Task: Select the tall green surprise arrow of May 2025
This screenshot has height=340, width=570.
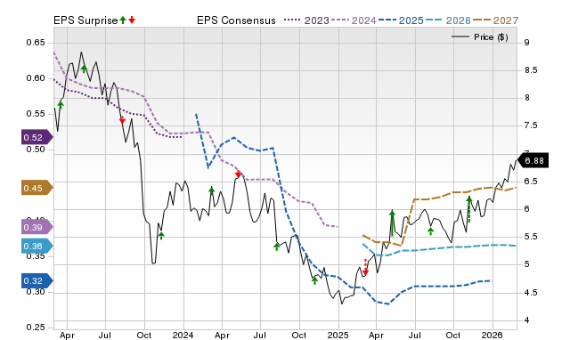Action: pos(392,223)
